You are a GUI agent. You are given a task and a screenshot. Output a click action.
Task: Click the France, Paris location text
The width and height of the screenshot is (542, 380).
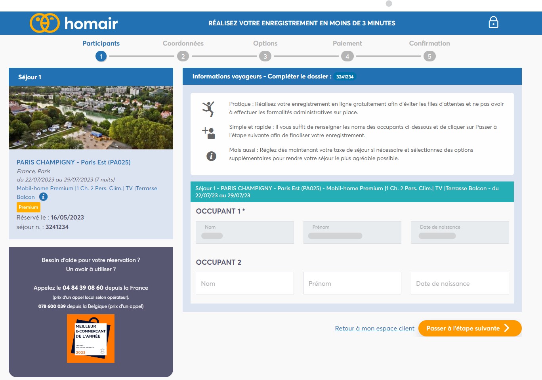coord(34,171)
